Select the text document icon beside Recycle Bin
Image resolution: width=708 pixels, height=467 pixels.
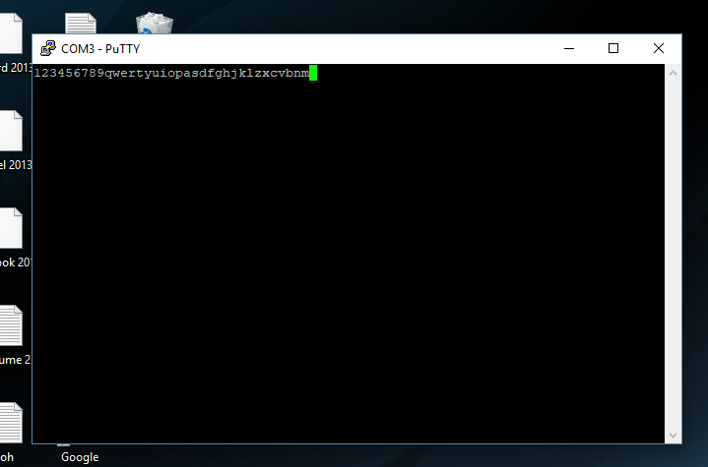coord(81,23)
